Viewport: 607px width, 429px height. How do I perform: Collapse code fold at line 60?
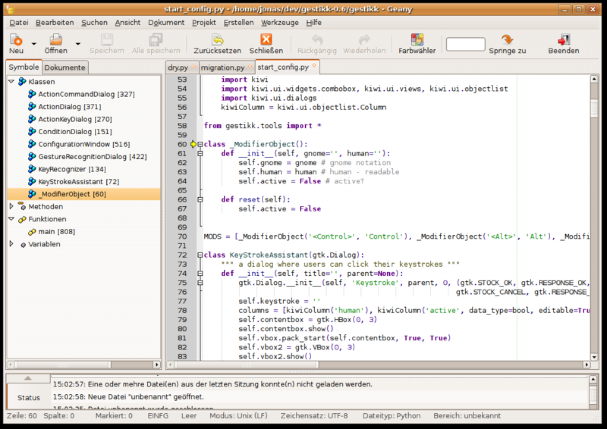(x=200, y=144)
